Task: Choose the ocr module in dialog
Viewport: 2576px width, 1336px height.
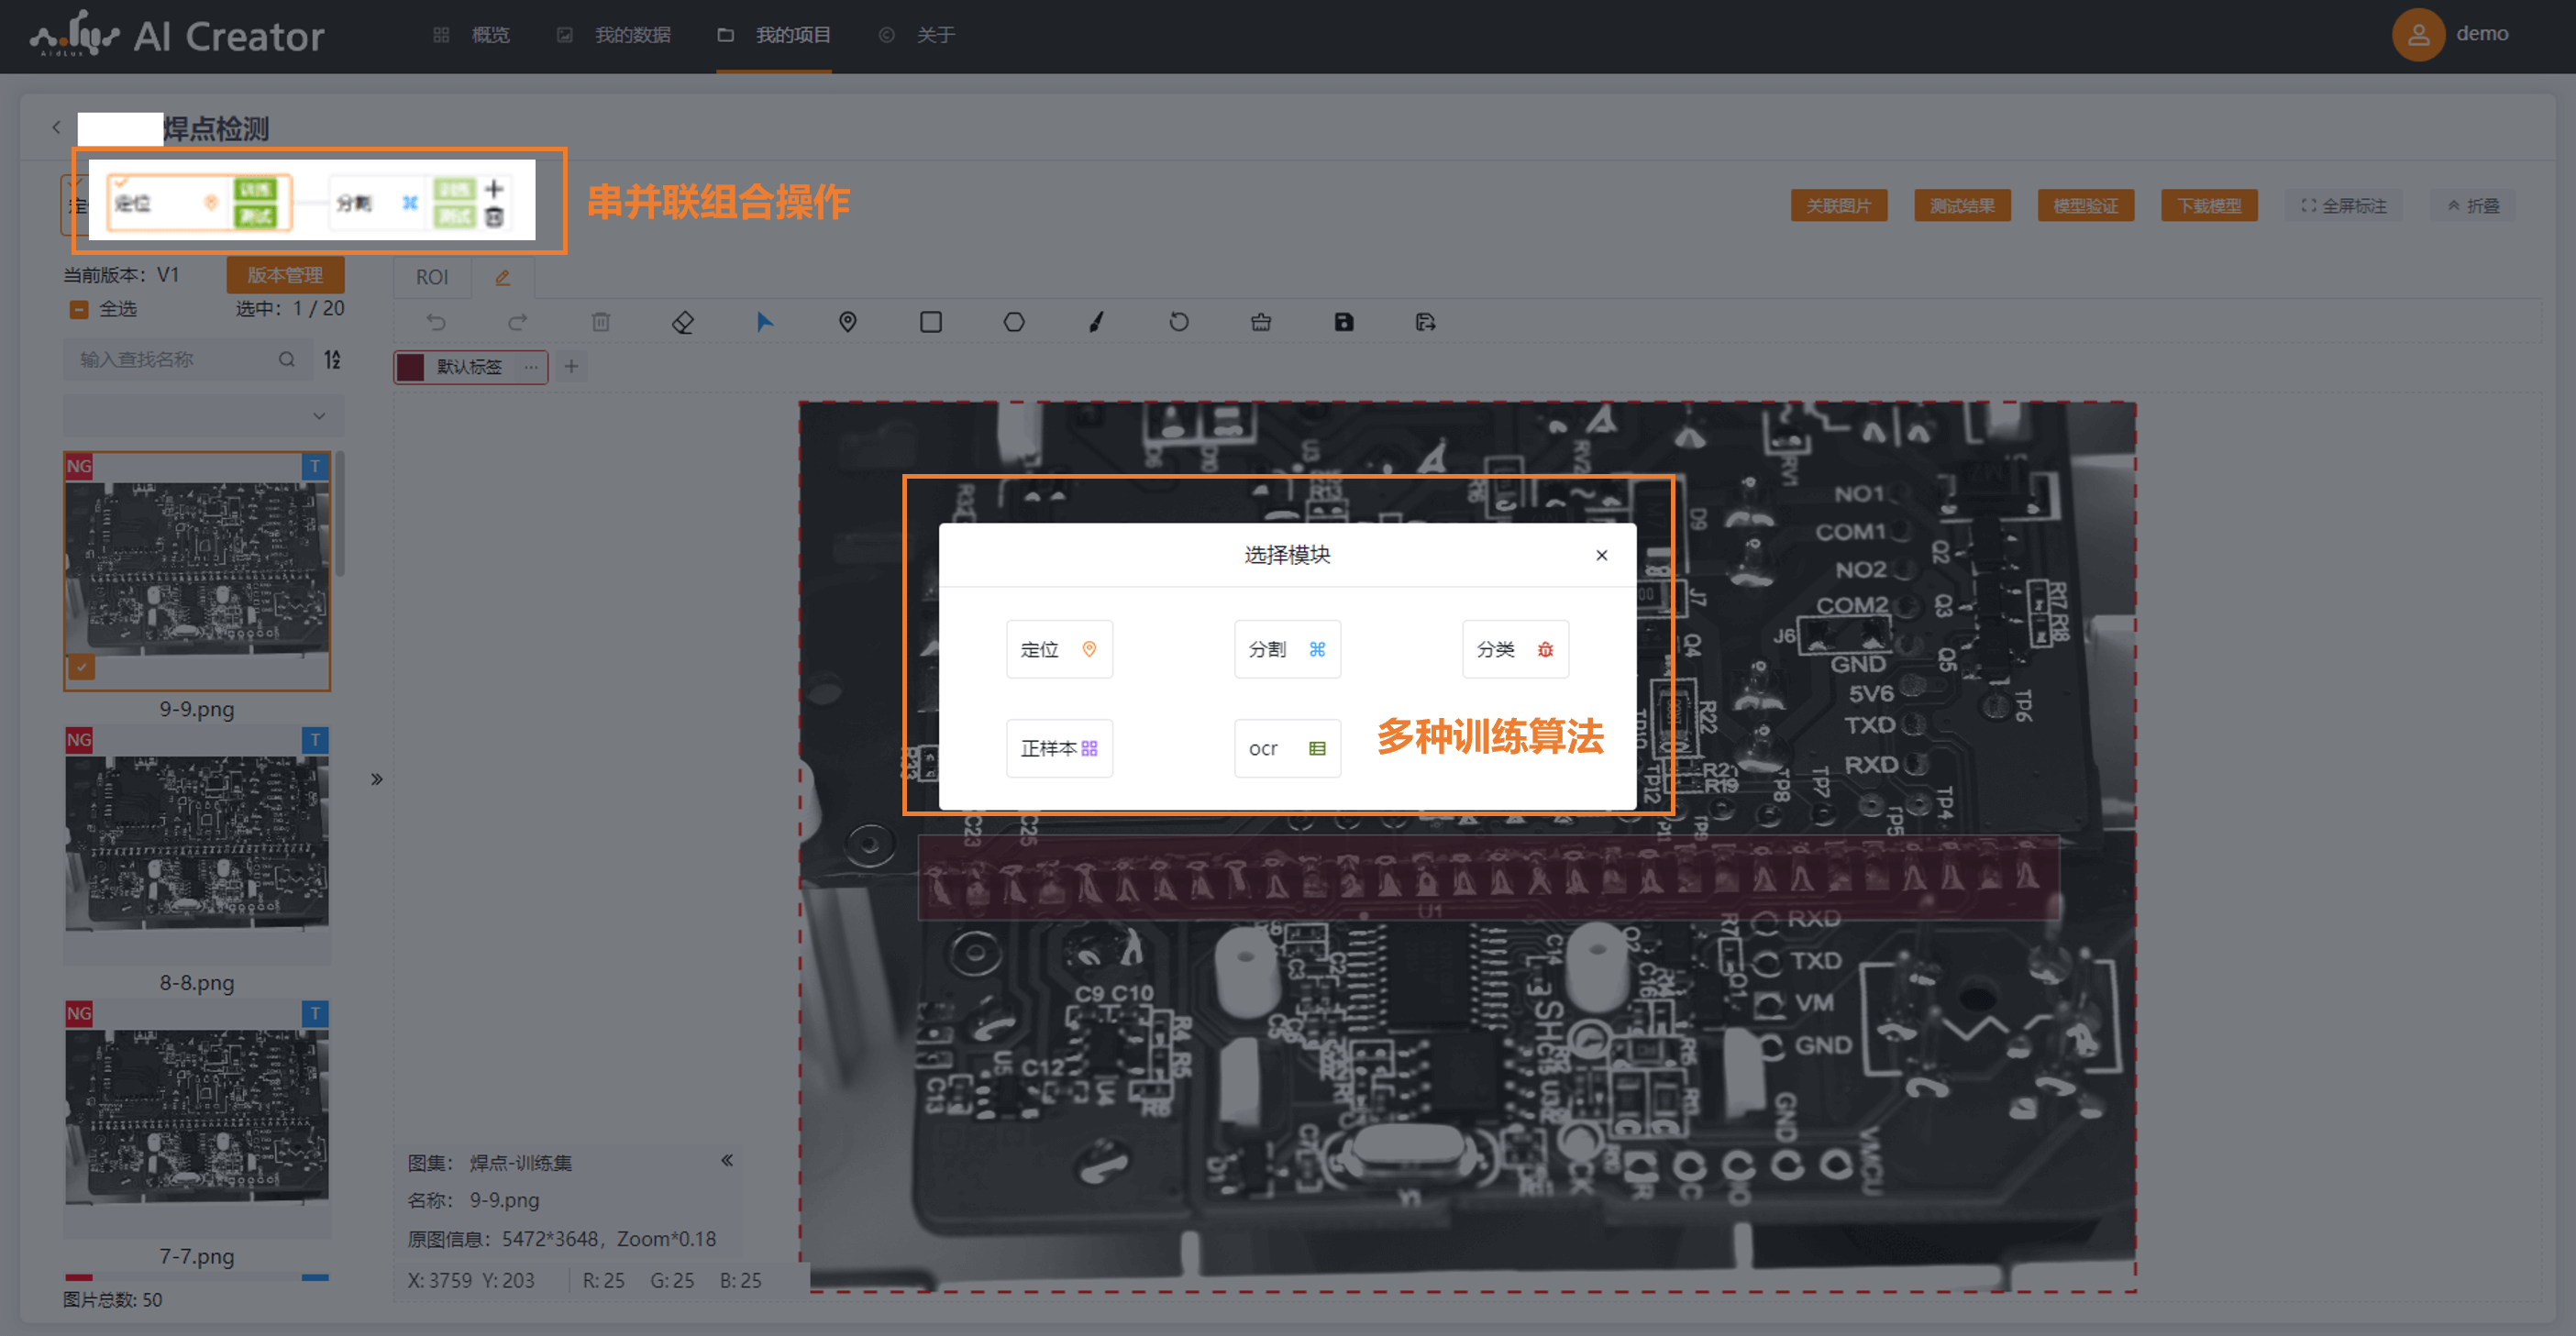Action: (x=1286, y=748)
